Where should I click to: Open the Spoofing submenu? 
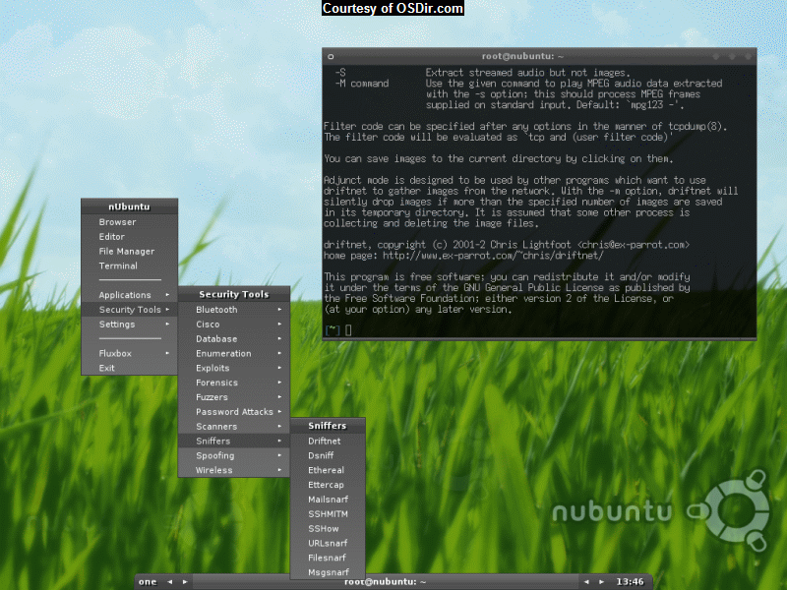[234, 455]
